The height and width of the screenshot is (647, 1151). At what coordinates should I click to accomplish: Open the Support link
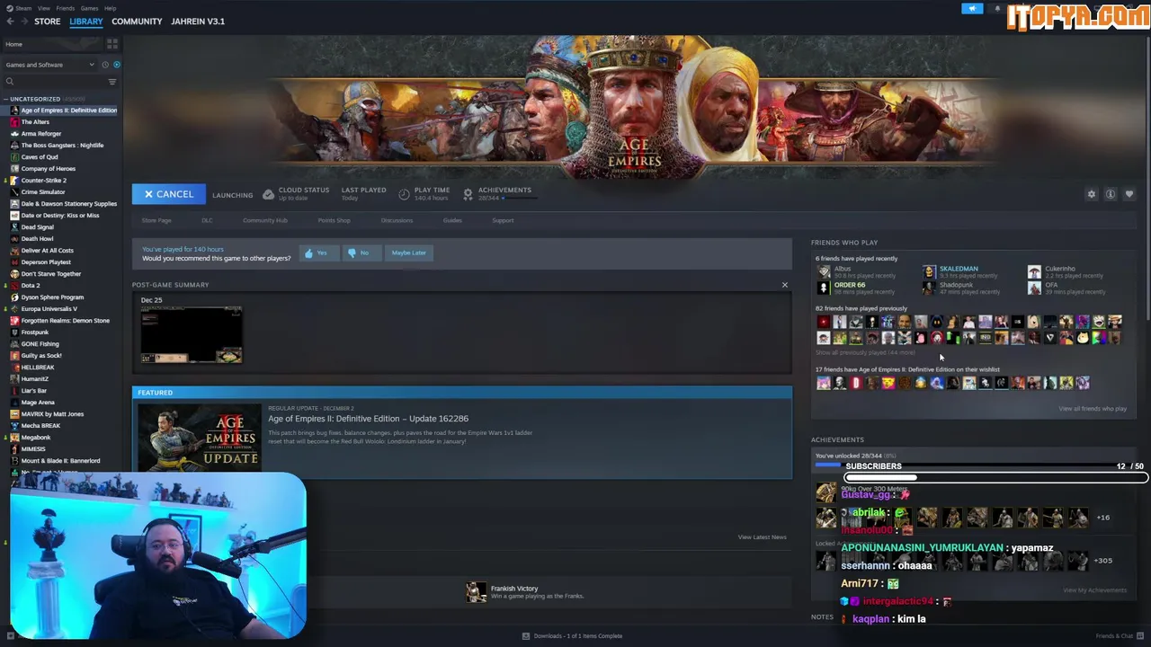pyautogui.click(x=503, y=220)
